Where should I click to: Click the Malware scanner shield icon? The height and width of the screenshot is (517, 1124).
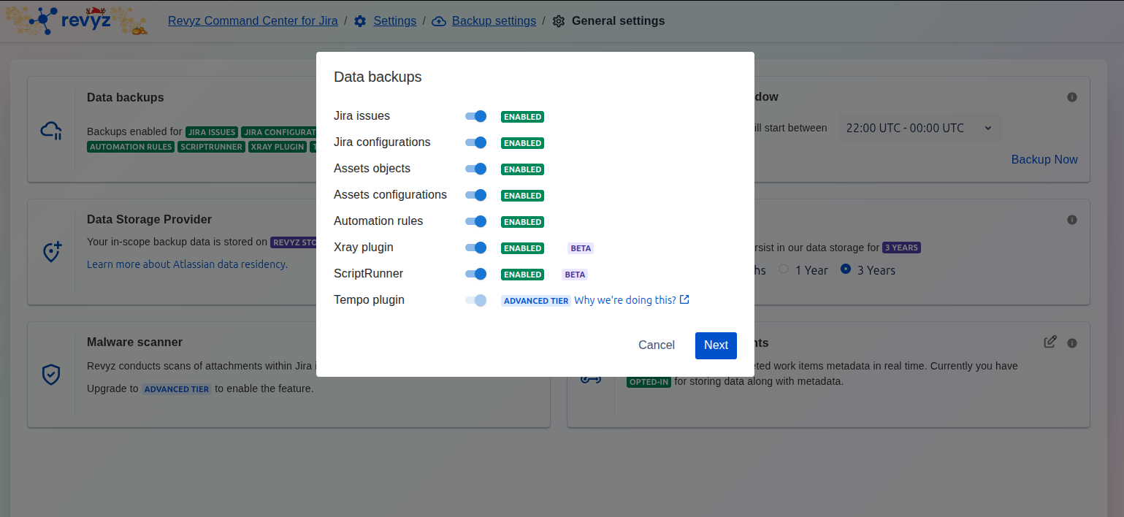click(51, 375)
